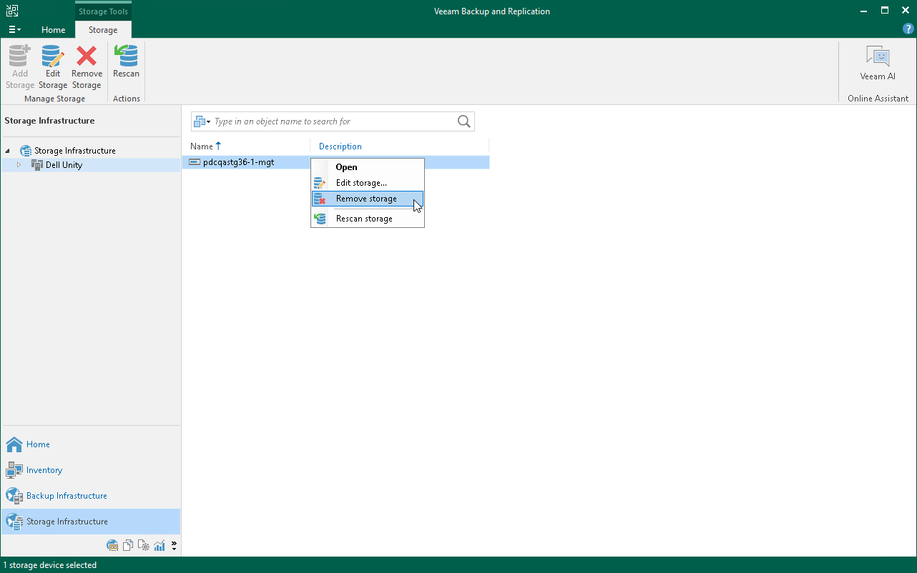
Task: Click the Rescan ribbon button
Action: point(127,61)
